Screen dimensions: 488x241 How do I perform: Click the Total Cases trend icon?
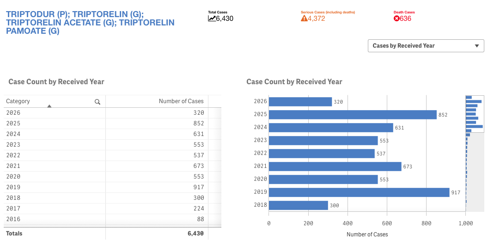pyautogui.click(x=212, y=19)
